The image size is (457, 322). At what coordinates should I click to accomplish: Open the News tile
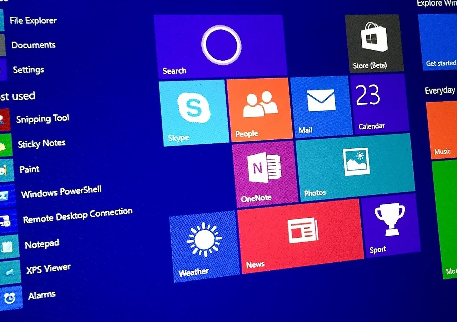click(x=301, y=236)
